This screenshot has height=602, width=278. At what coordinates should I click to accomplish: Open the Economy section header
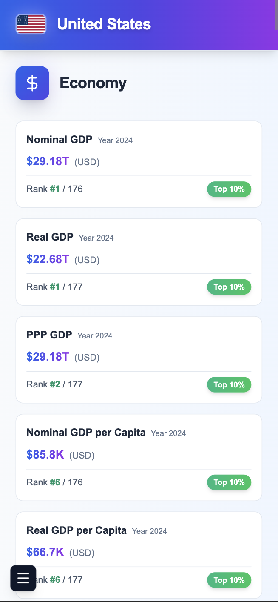(x=93, y=83)
